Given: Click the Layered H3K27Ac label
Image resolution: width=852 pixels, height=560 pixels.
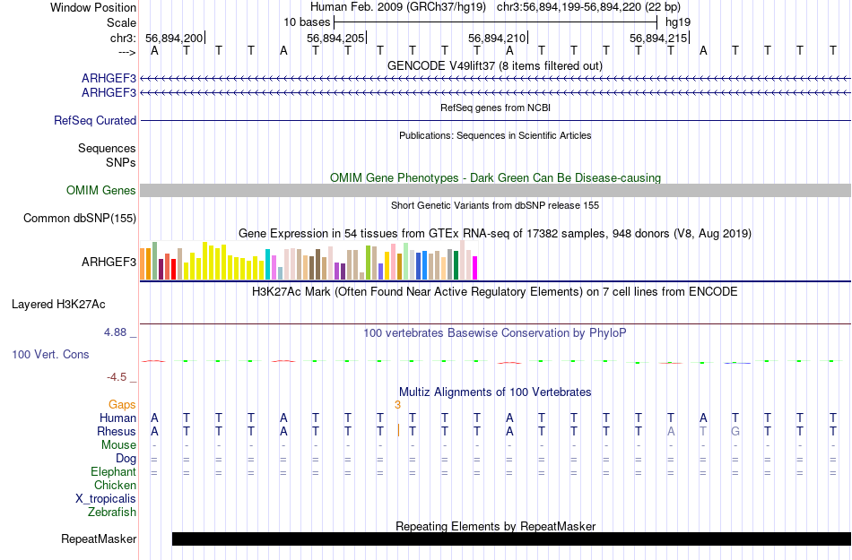Looking at the screenshot, I should click(58, 305).
